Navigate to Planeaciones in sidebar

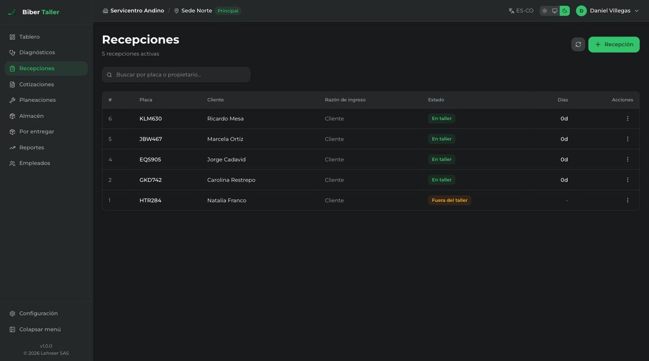click(46, 100)
